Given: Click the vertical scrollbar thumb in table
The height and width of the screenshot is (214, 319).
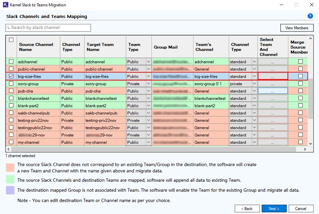Looking at the screenshot, I should [x=310, y=99].
